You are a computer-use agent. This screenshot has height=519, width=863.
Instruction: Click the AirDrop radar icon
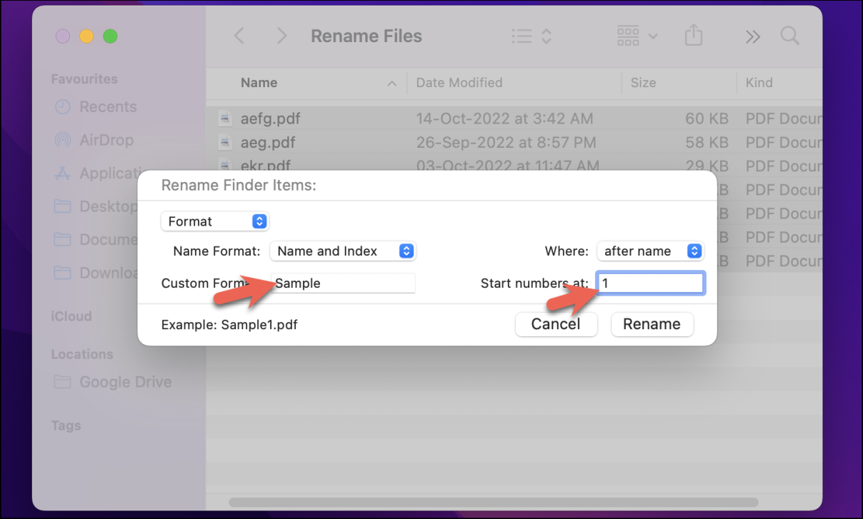pos(63,140)
